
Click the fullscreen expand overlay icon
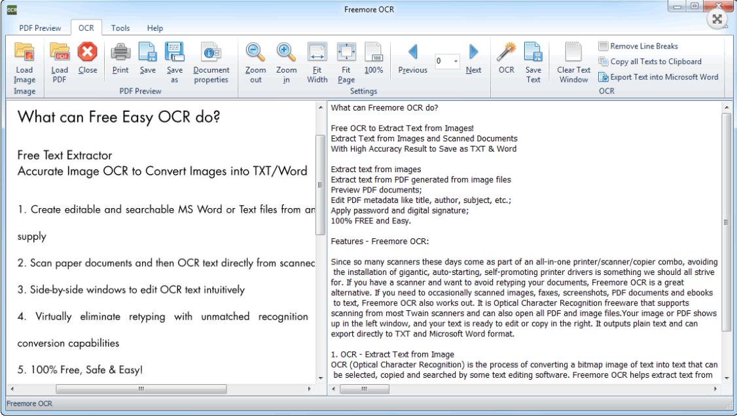(x=717, y=19)
